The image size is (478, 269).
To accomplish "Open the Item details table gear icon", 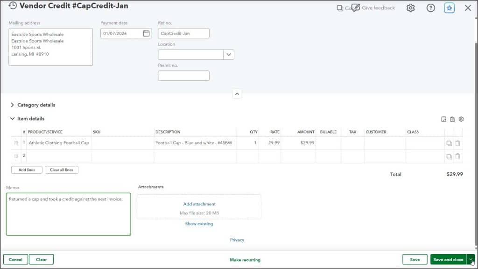I will (461, 119).
